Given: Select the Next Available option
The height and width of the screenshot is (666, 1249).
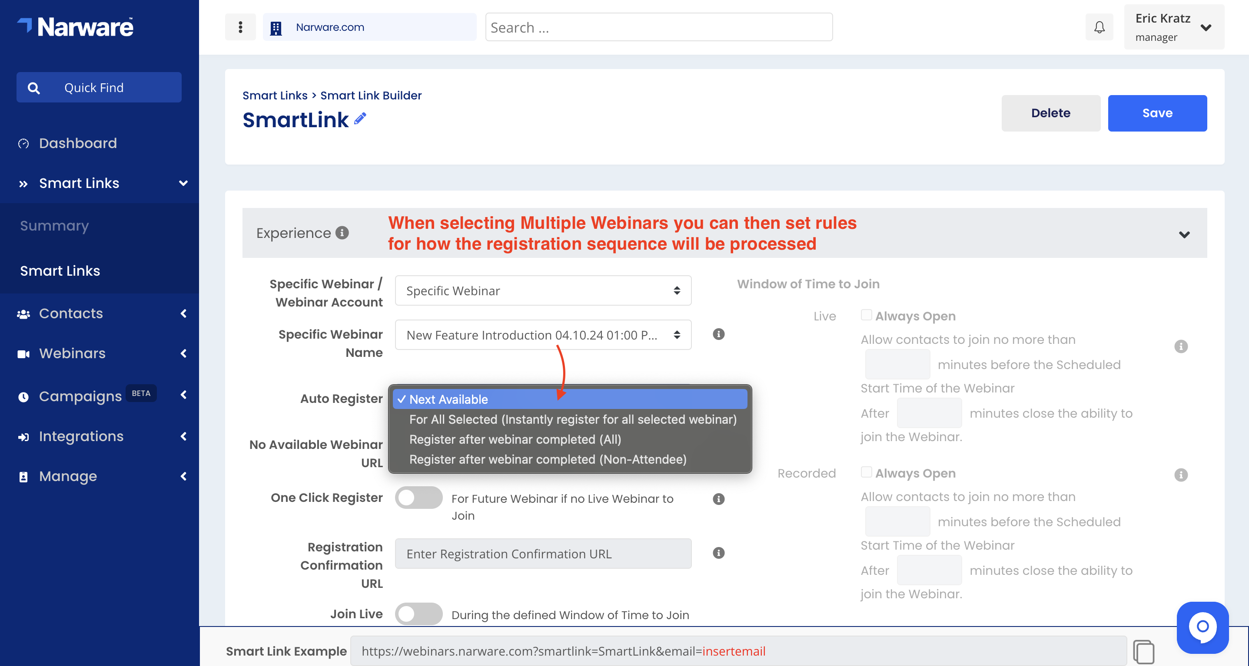Looking at the screenshot, I should 570,399.
